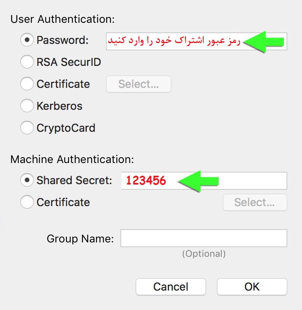Focus the Shared Secret input field
The image size is (302, 310).
click(x=254, y=181)
